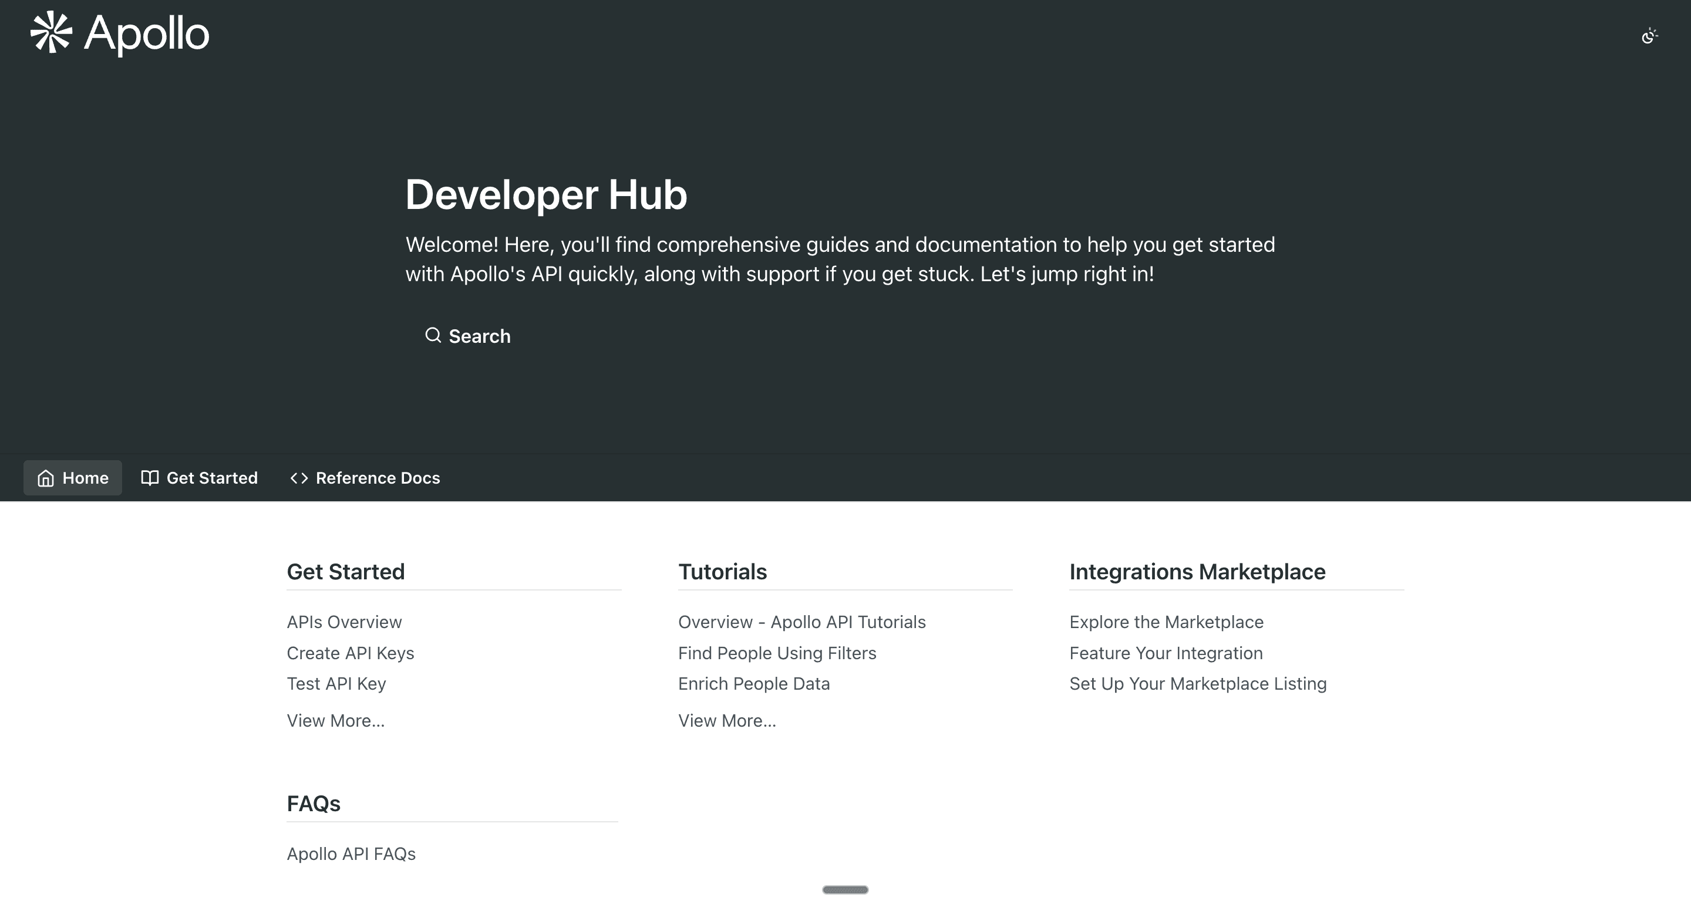Open the APIs Overview link

344,622
